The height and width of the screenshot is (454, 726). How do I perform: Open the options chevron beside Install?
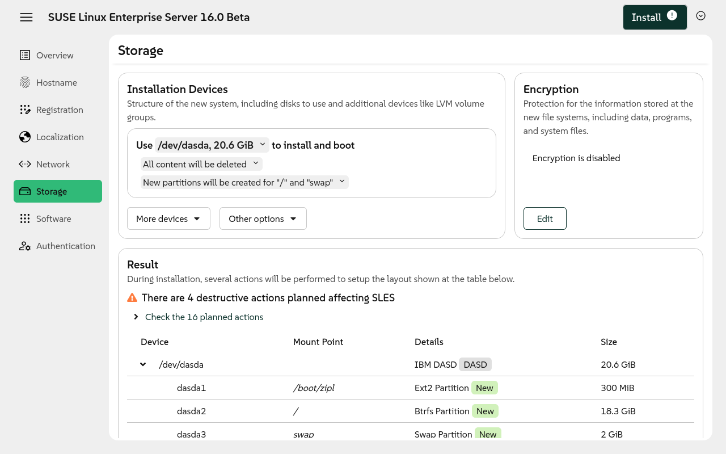(x=700, y=16)
